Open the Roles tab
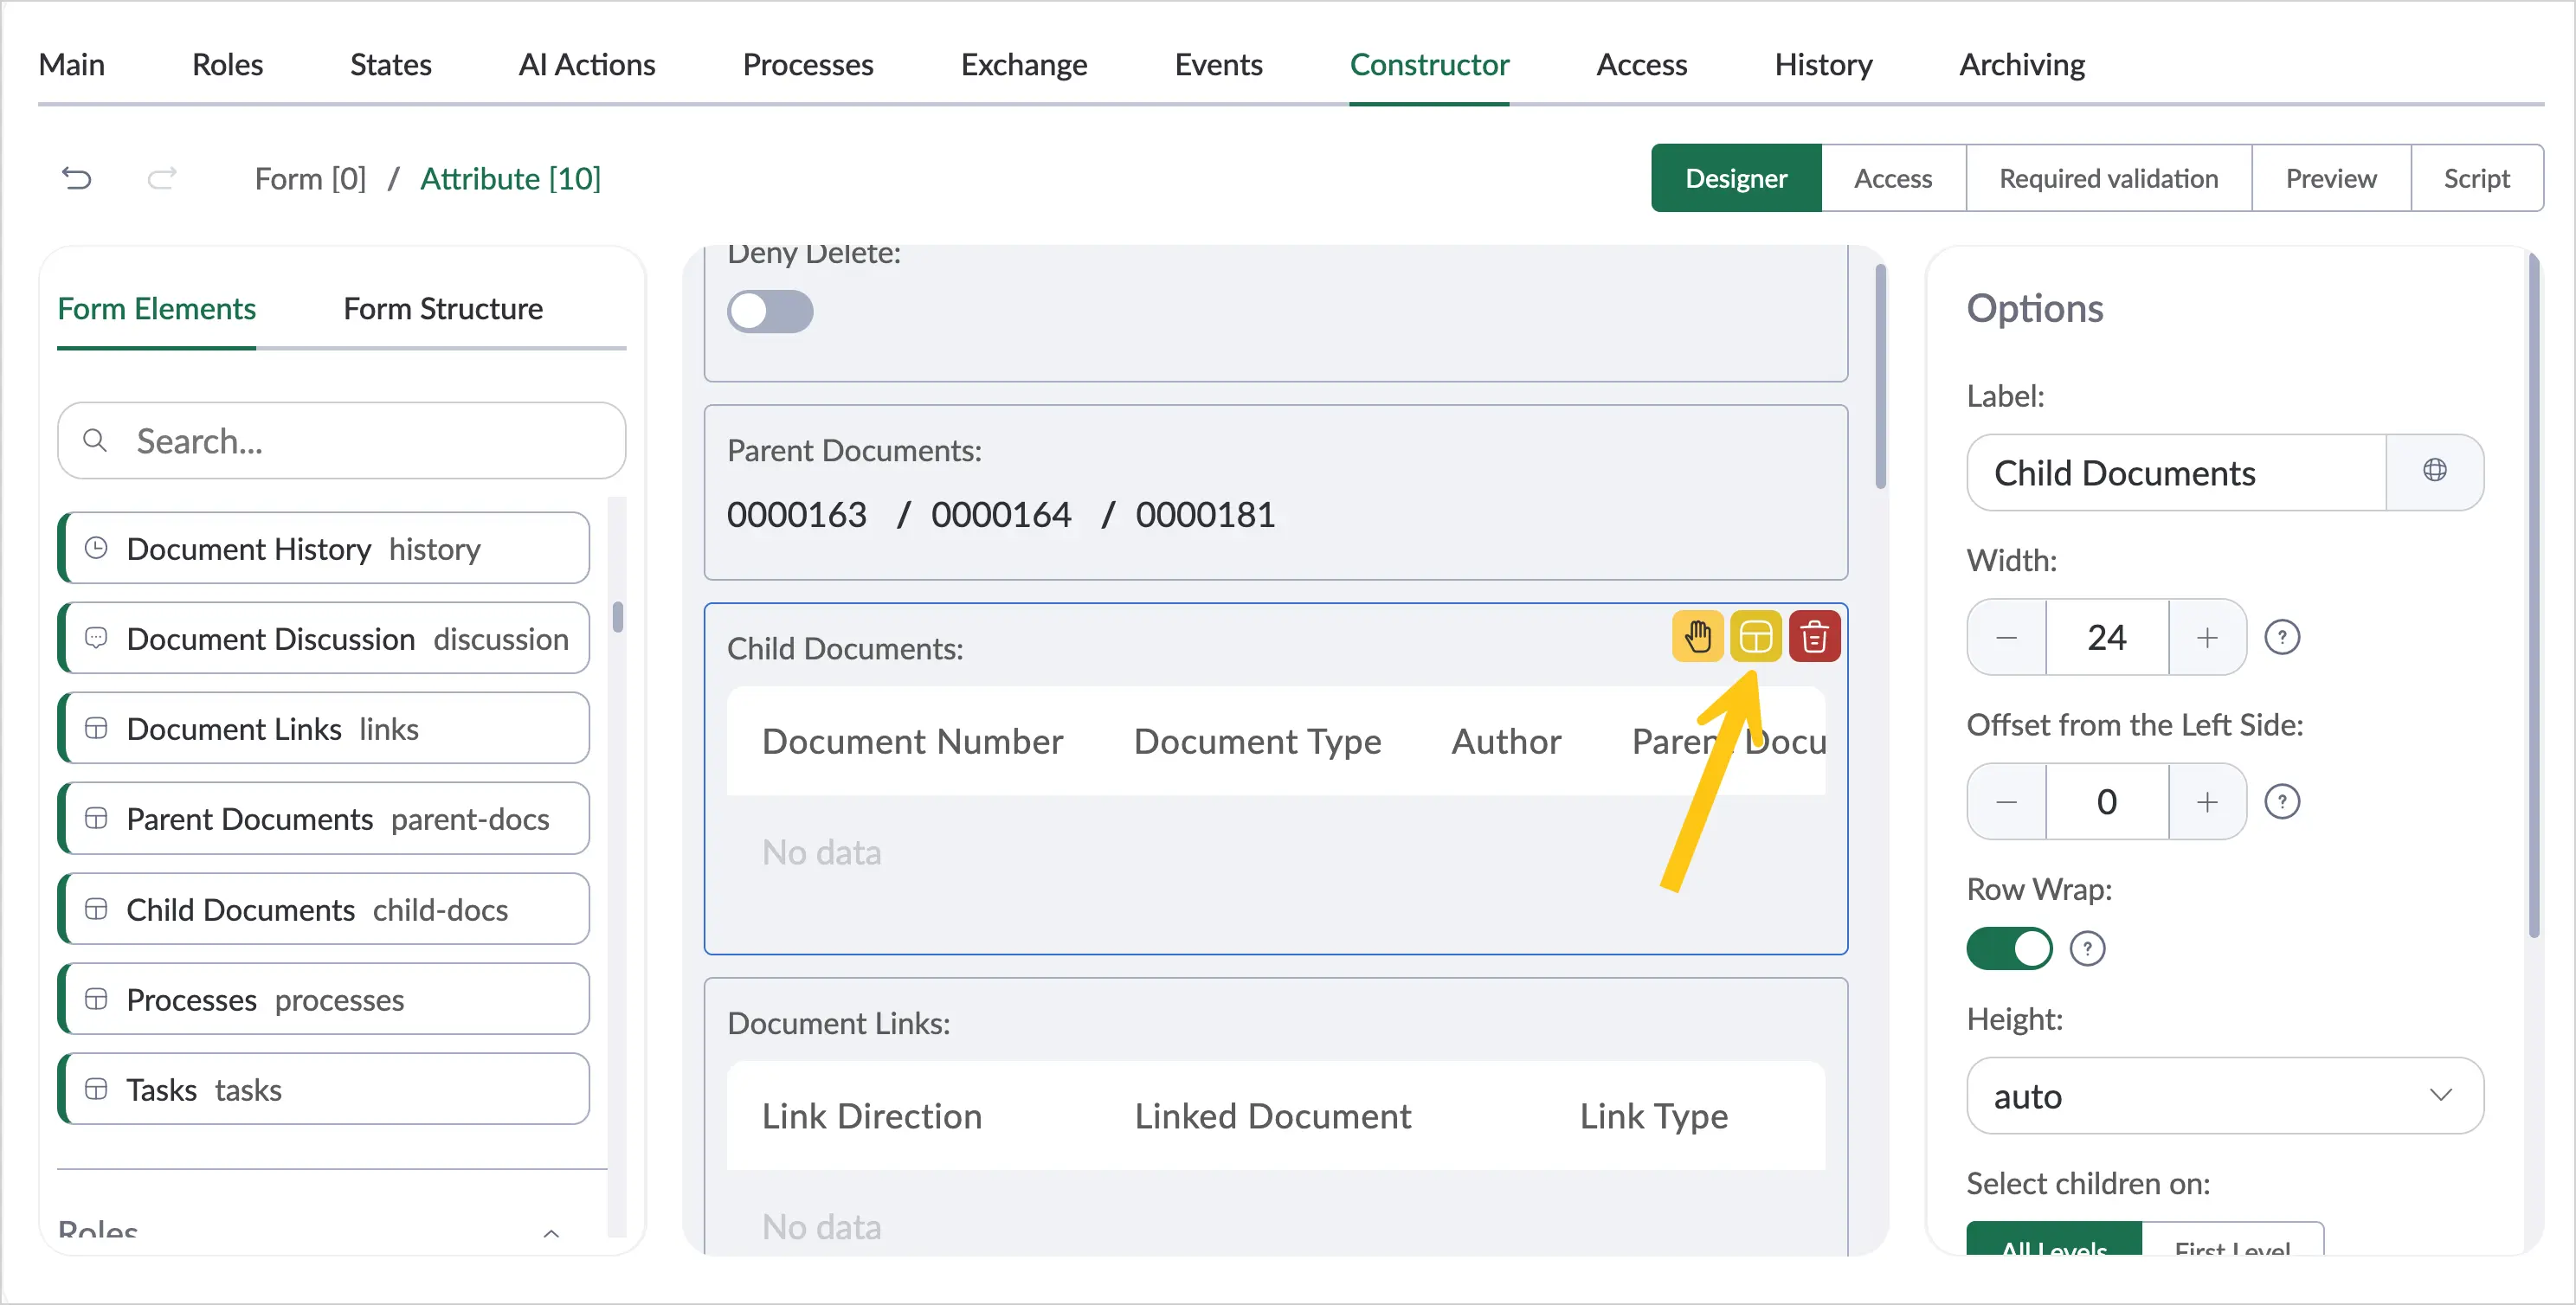Image resolution: width=2576 pixels, height=1305 pixels. click(227, 64)
